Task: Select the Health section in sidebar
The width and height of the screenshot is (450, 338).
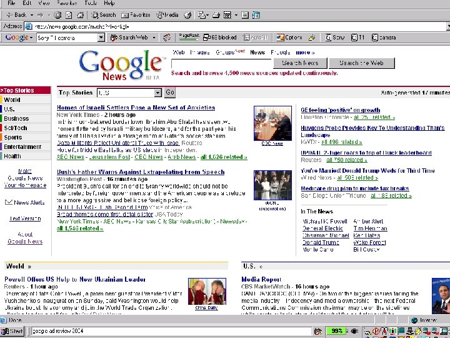Action: click(26, 156)
